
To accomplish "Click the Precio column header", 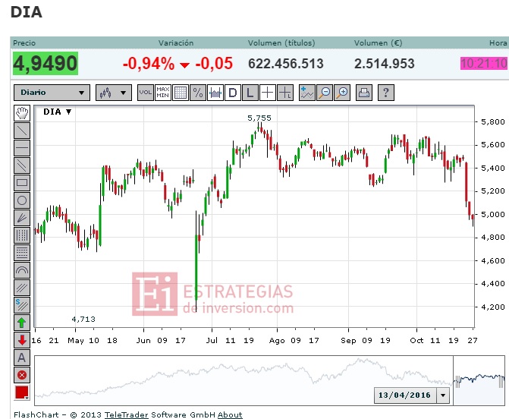I will 24,43.
